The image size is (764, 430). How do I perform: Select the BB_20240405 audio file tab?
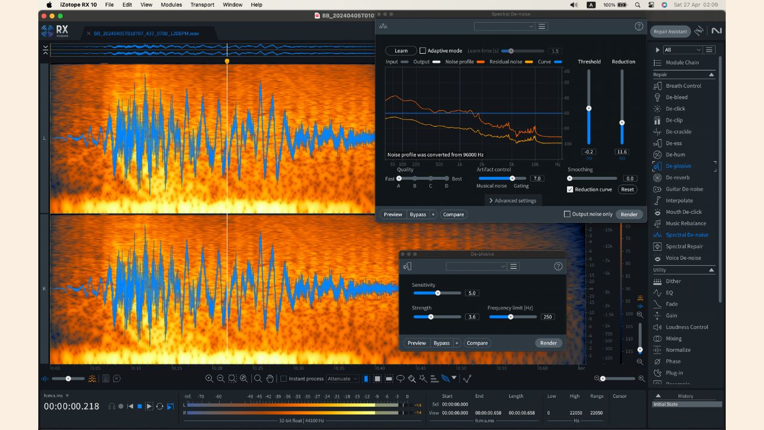146,33
